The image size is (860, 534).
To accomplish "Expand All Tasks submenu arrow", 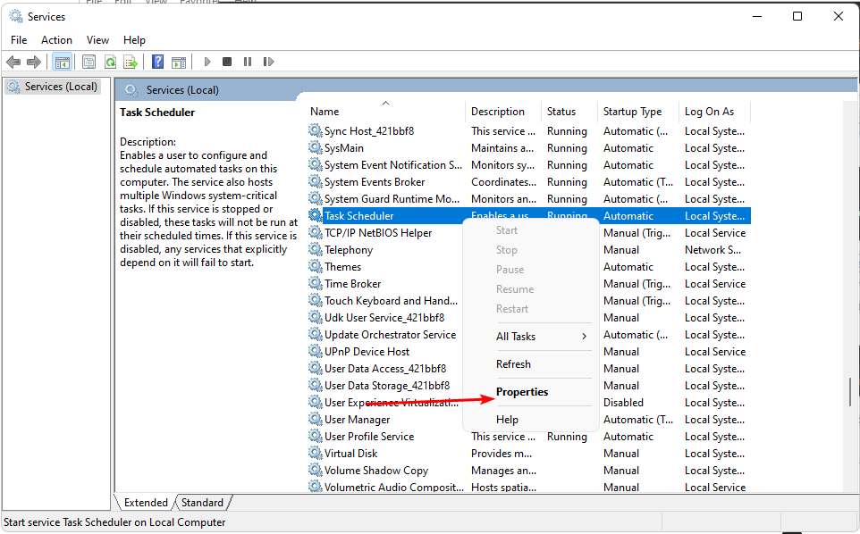I will [584, 337].
